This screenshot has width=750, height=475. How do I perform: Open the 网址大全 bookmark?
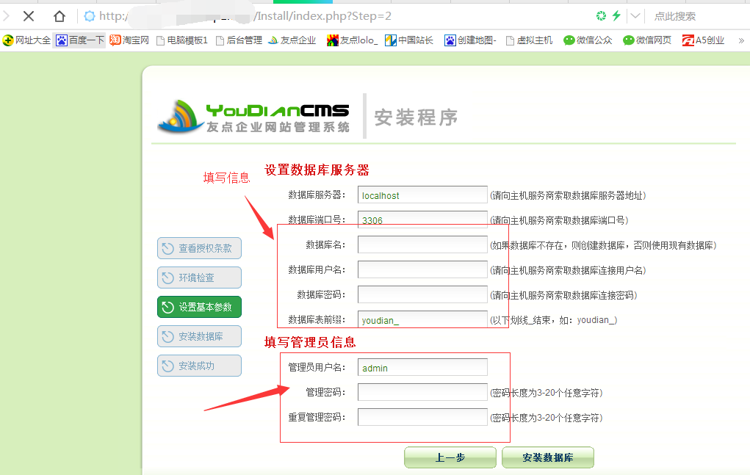click(x=27, y=40)
